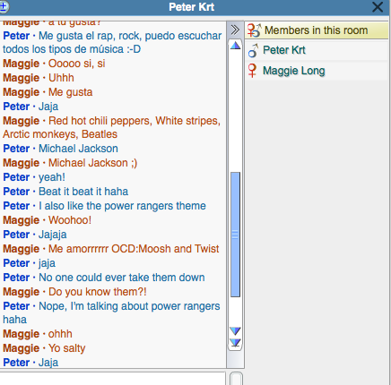
Task: Click the Members in this room header
Action: coord(317,30)
